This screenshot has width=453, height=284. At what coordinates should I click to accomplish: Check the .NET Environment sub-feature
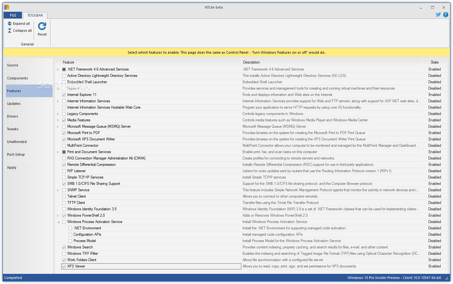point(70,228)
